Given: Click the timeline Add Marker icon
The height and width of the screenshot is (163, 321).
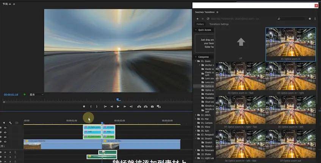Looking at the screenshot, I should point(4,123).
